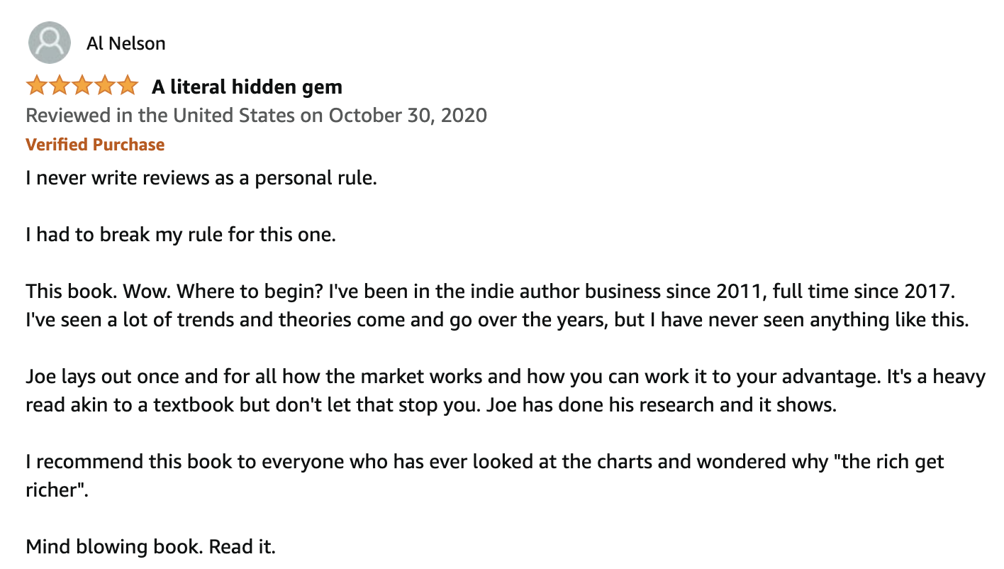This screenshot has width=1004, height=569.
Task: Click the line about trends and theories
Action: 496,319
